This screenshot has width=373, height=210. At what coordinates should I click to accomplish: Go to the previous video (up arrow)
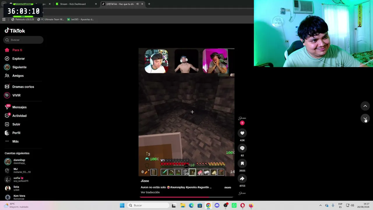coord(365,106)
